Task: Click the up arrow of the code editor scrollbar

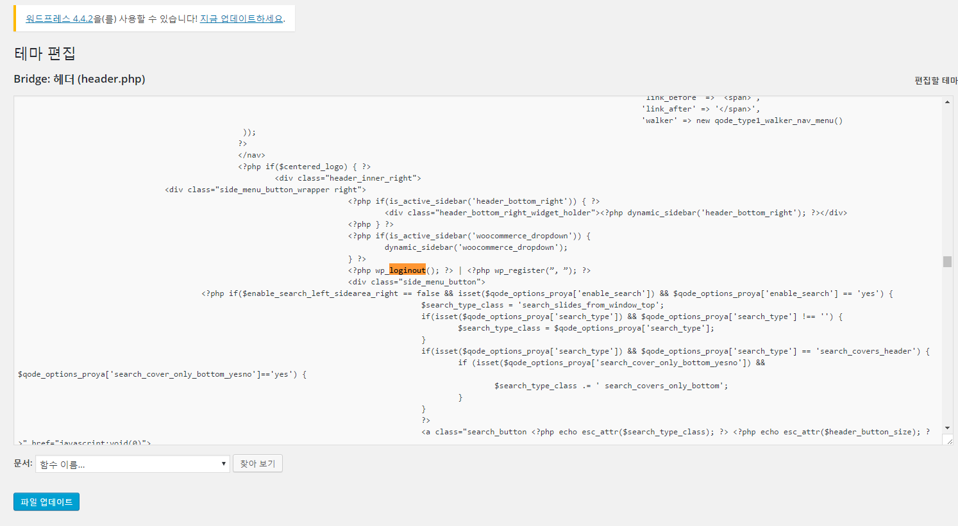Action: click(947, 102)
